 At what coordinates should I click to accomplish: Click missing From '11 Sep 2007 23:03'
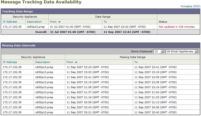88,72
